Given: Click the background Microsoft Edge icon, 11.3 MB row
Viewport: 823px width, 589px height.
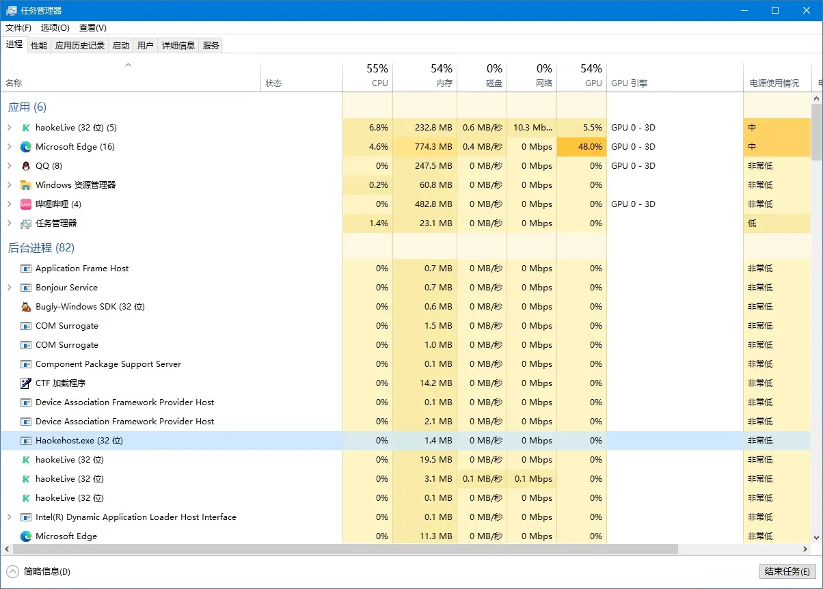Looking at the screenshot, I should pos(26,536).
